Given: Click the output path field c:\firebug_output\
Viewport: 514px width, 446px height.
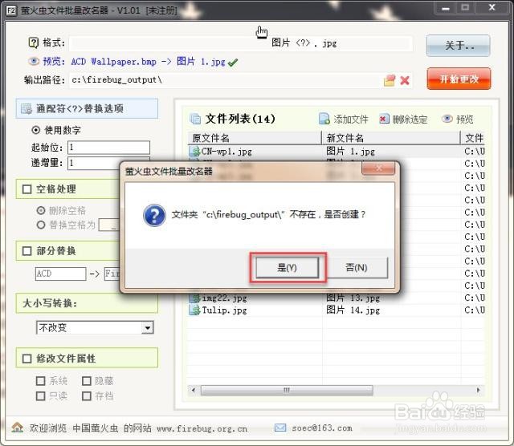Looking at the screenshot, I should (x=225, y=80).
